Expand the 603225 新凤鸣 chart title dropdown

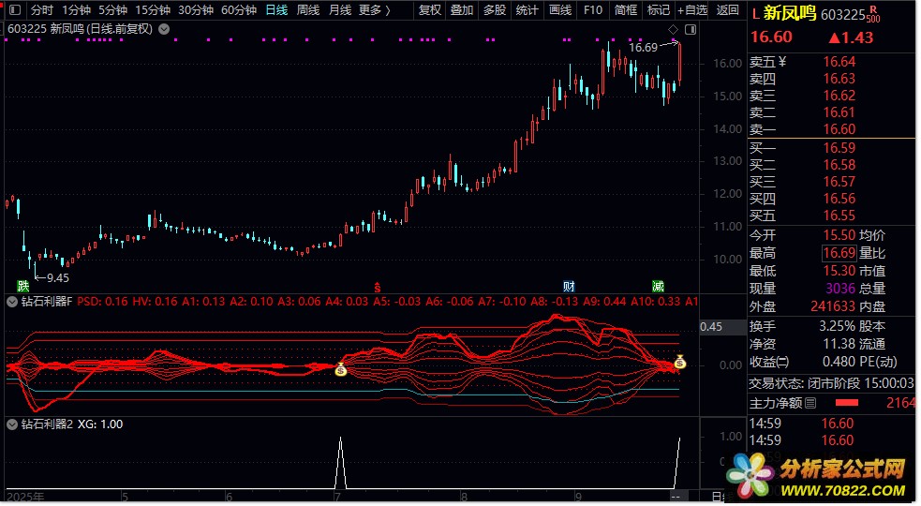click(165, 29)
